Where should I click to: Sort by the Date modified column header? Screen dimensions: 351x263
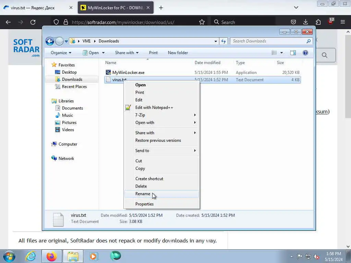tap(207, 63)
